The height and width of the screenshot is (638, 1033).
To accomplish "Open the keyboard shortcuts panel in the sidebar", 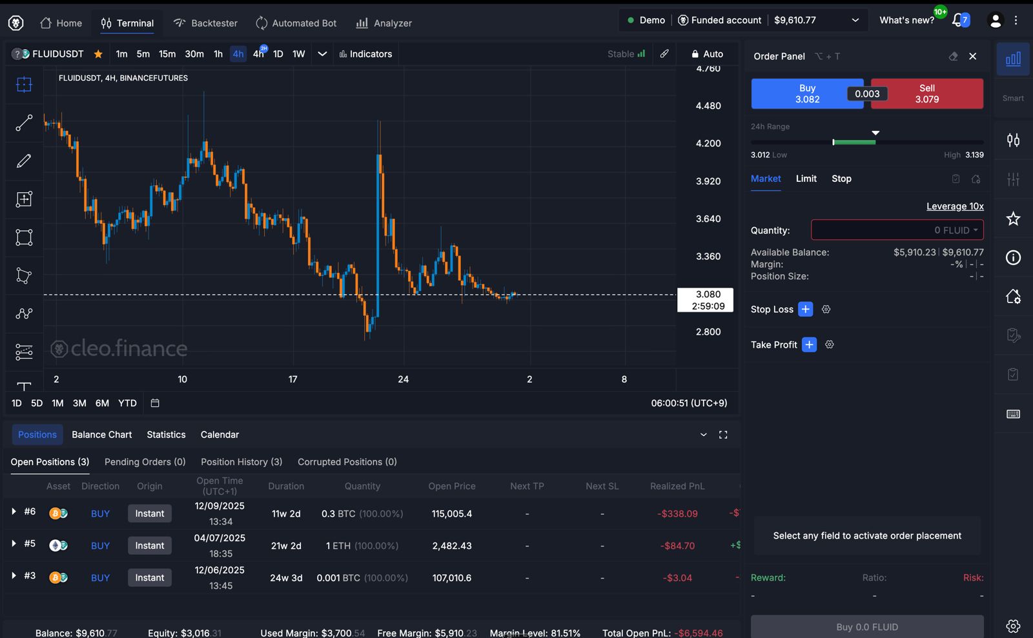I will click(1012, 414).
